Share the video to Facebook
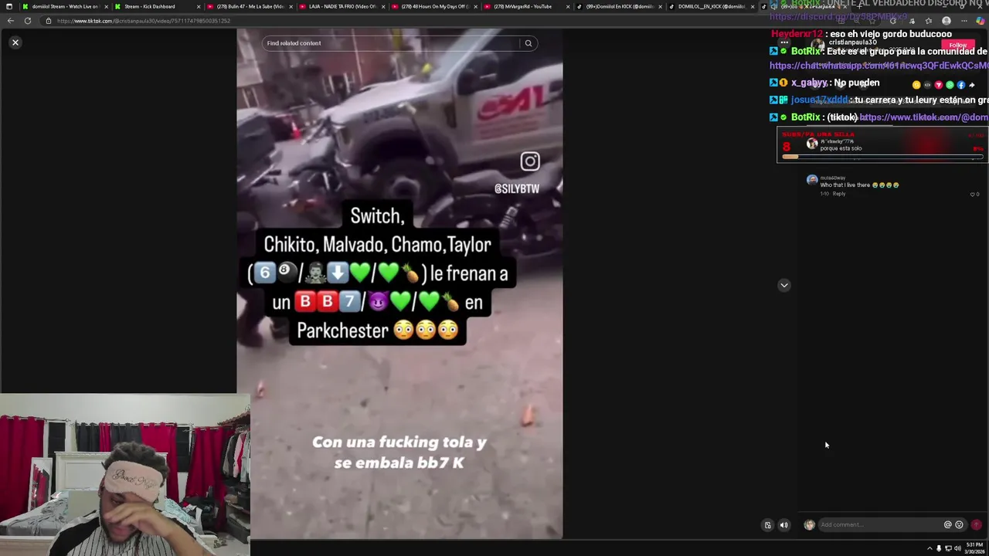The image size is (989, 556). (x=960, y=85)
